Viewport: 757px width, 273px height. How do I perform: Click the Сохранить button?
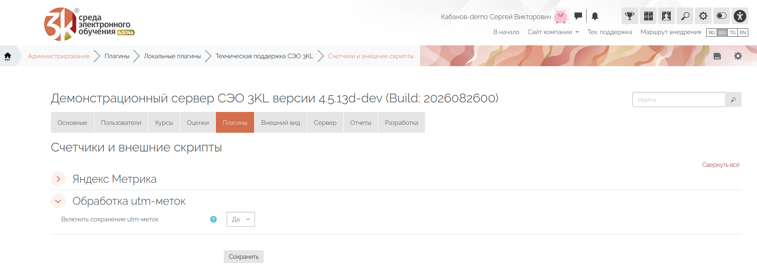click(244, 257)
